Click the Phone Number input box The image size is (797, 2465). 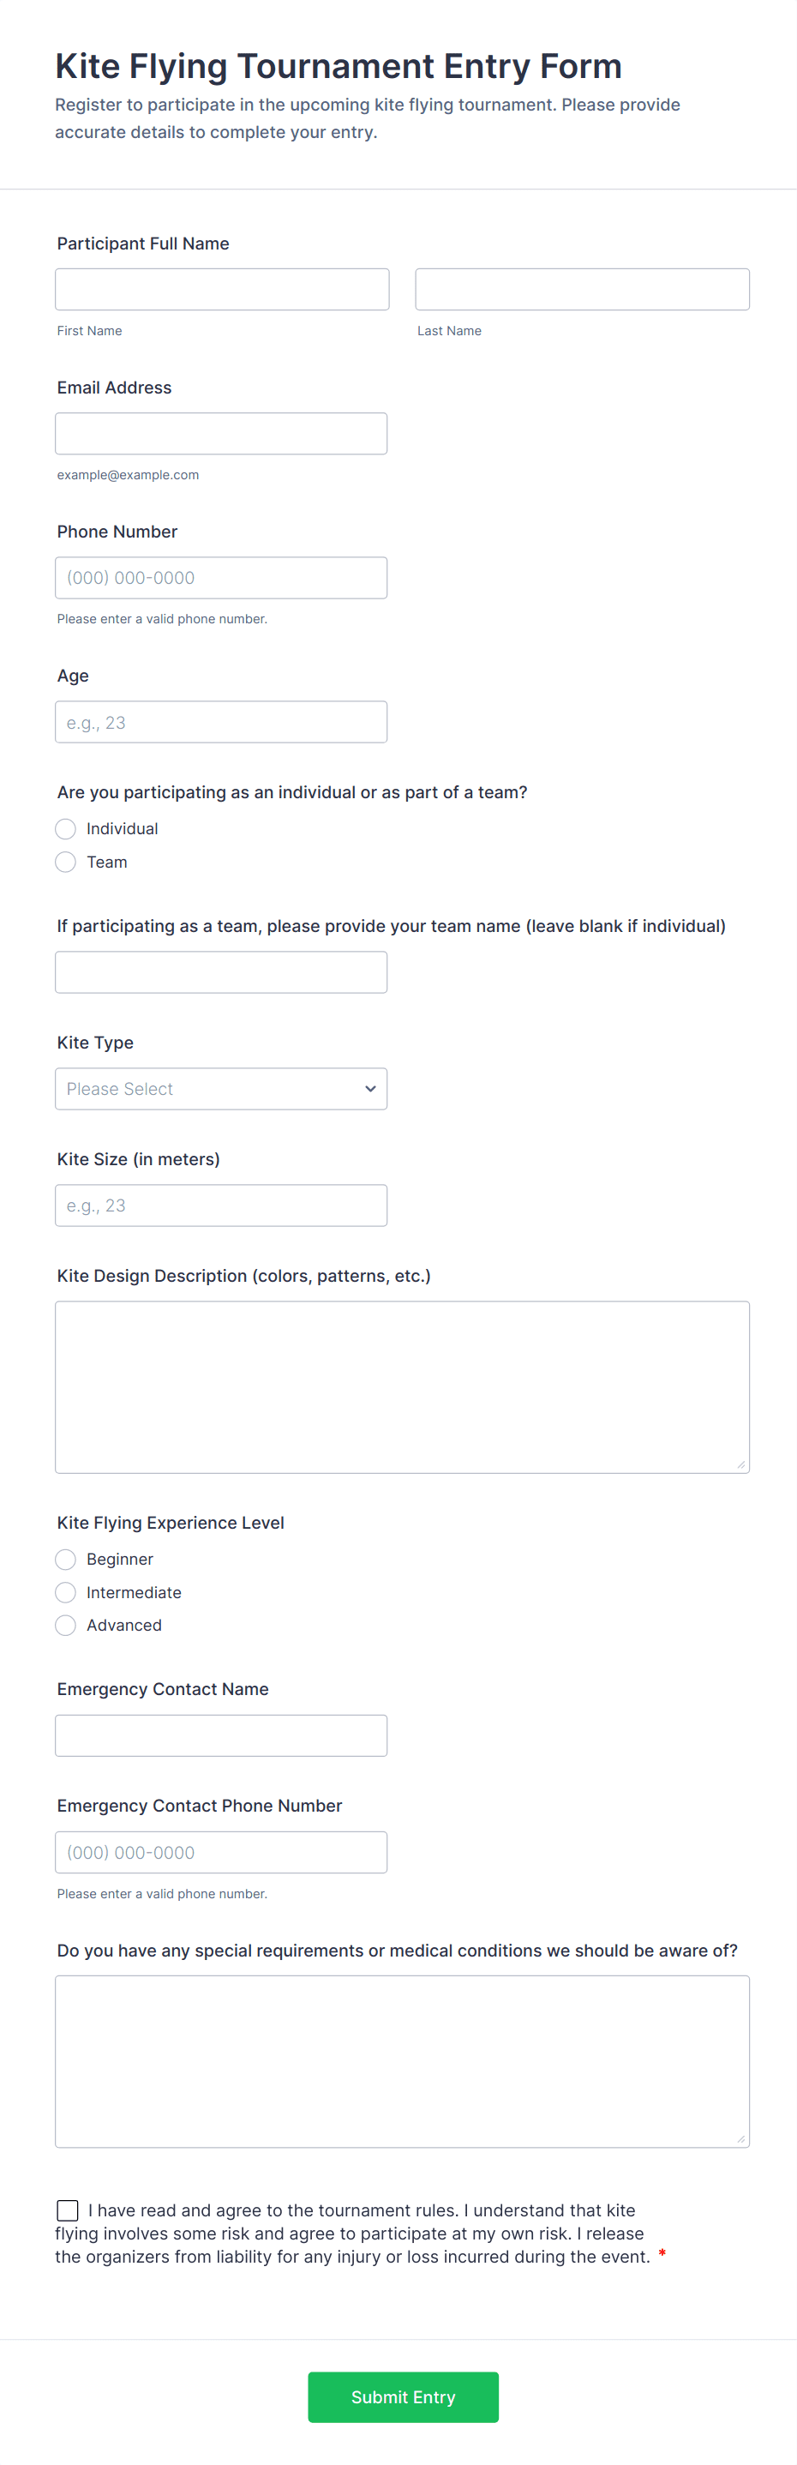tap(221, 578)
